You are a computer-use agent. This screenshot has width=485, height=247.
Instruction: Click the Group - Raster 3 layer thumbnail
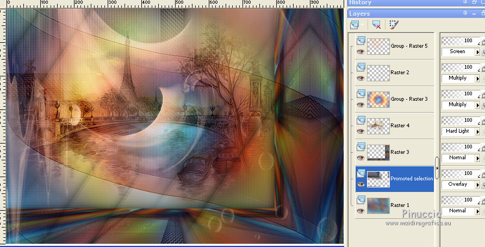tap(378, 99)
